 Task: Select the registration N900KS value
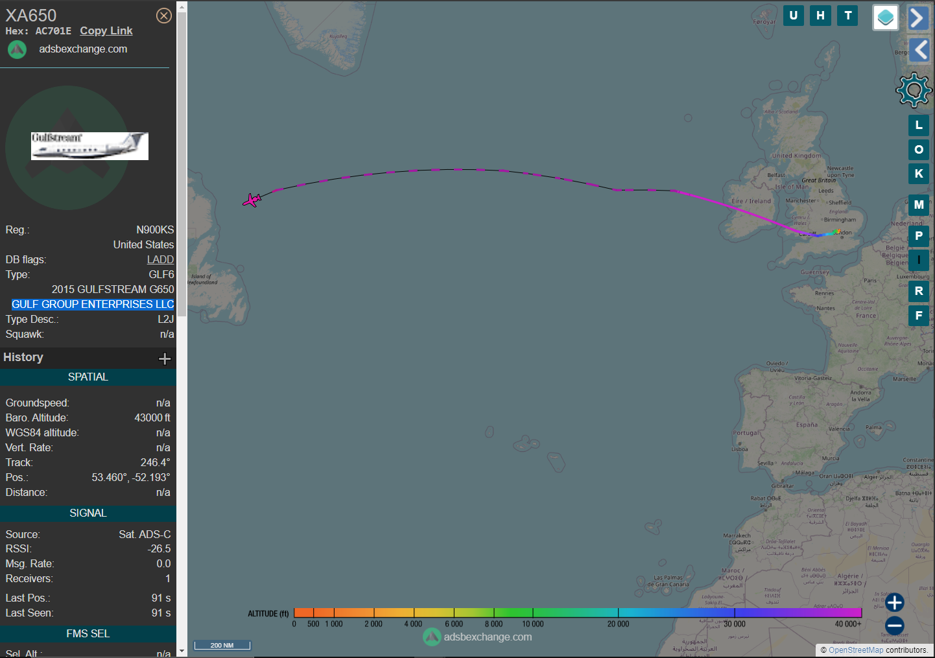click(x=155, y=229)
